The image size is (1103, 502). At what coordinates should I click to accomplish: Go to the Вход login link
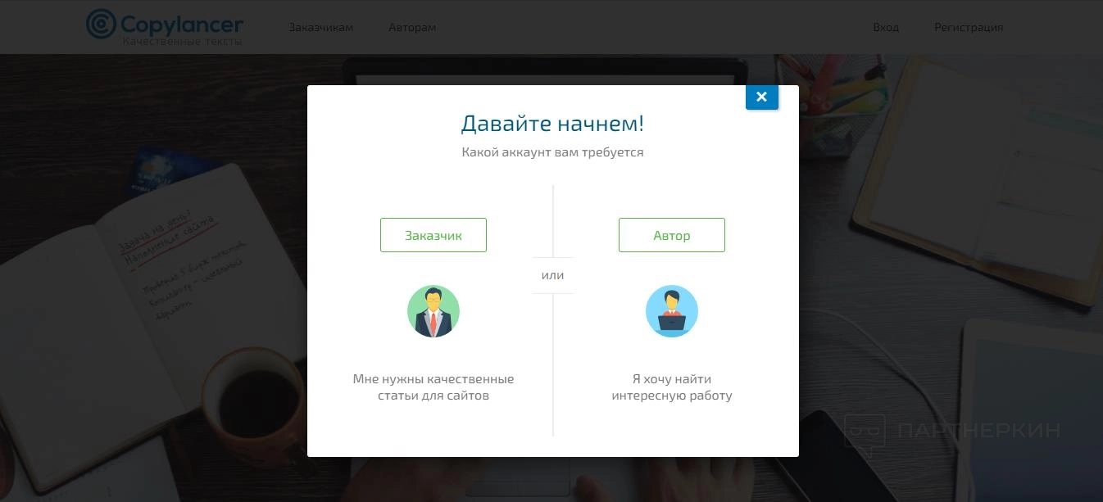coord(886,27)
